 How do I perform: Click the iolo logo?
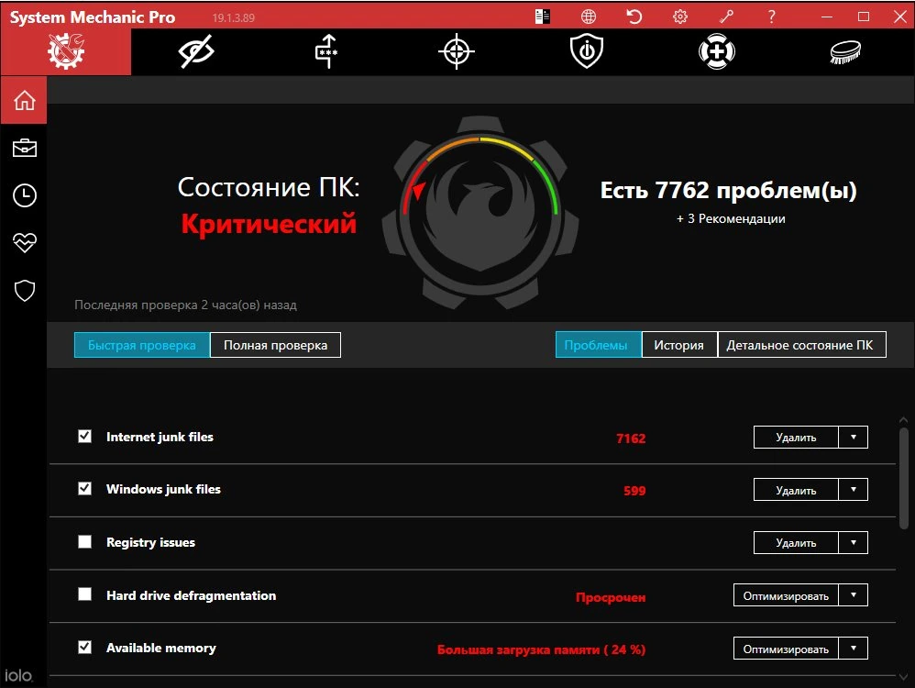pos(18,675)
